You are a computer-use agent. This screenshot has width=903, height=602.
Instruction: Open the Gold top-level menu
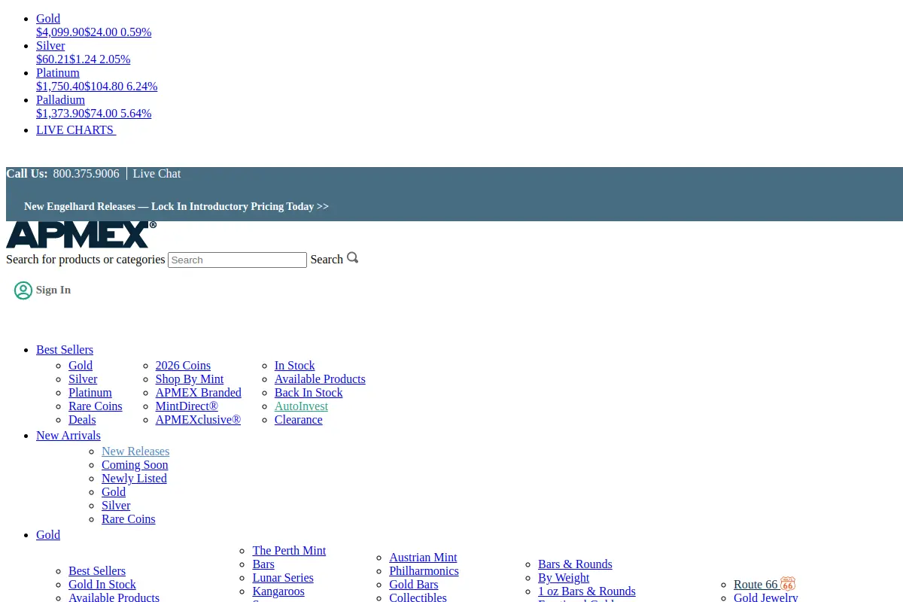tap(48, 535)
